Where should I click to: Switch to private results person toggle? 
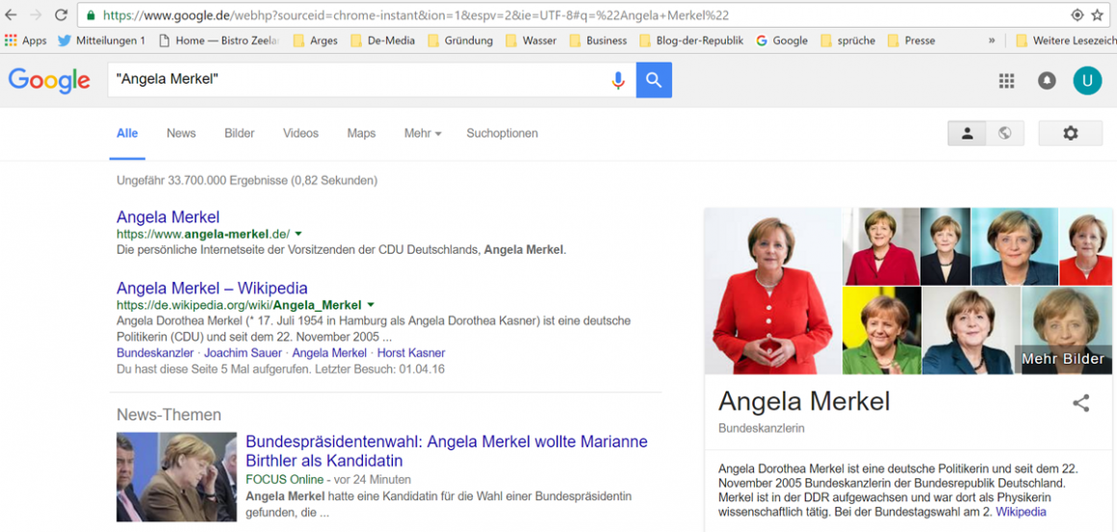click(x=967, y=134)
